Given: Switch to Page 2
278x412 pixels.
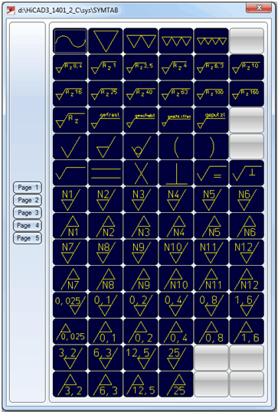Looking at the screenshot, I should tap(28, 200).
